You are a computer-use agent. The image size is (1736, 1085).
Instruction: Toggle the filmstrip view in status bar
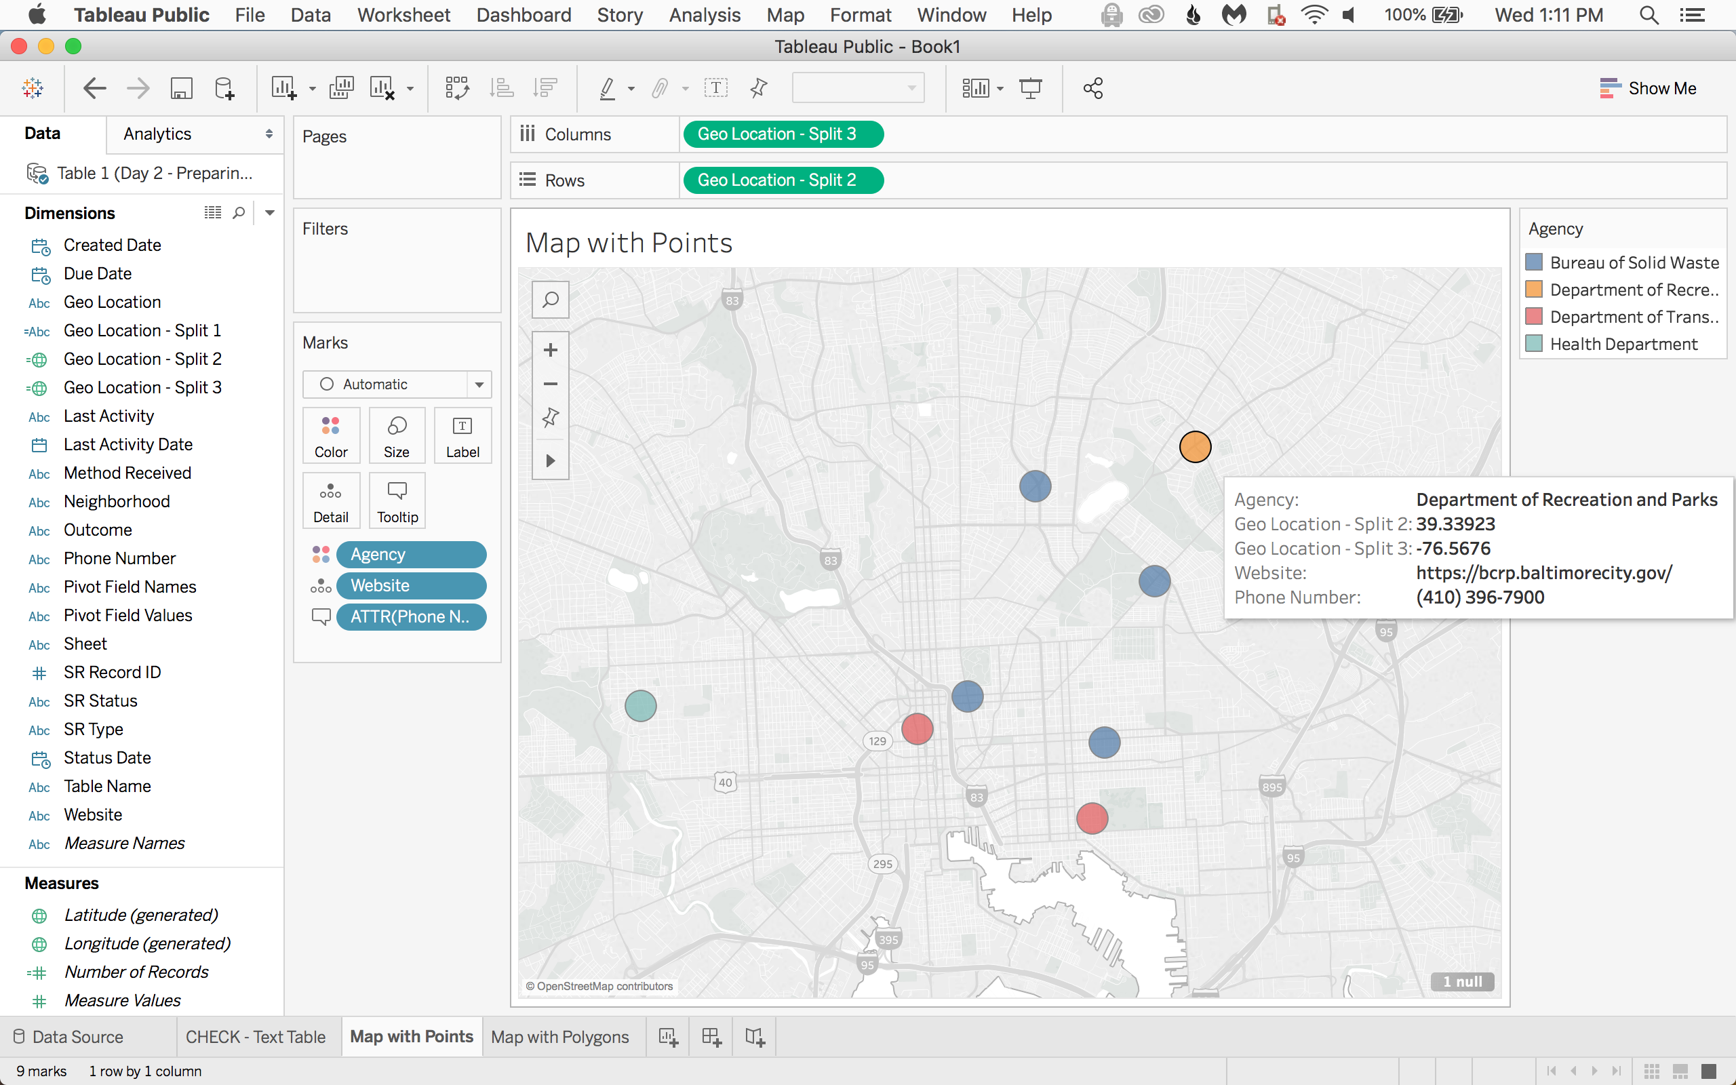(x=1680, y=1071)
